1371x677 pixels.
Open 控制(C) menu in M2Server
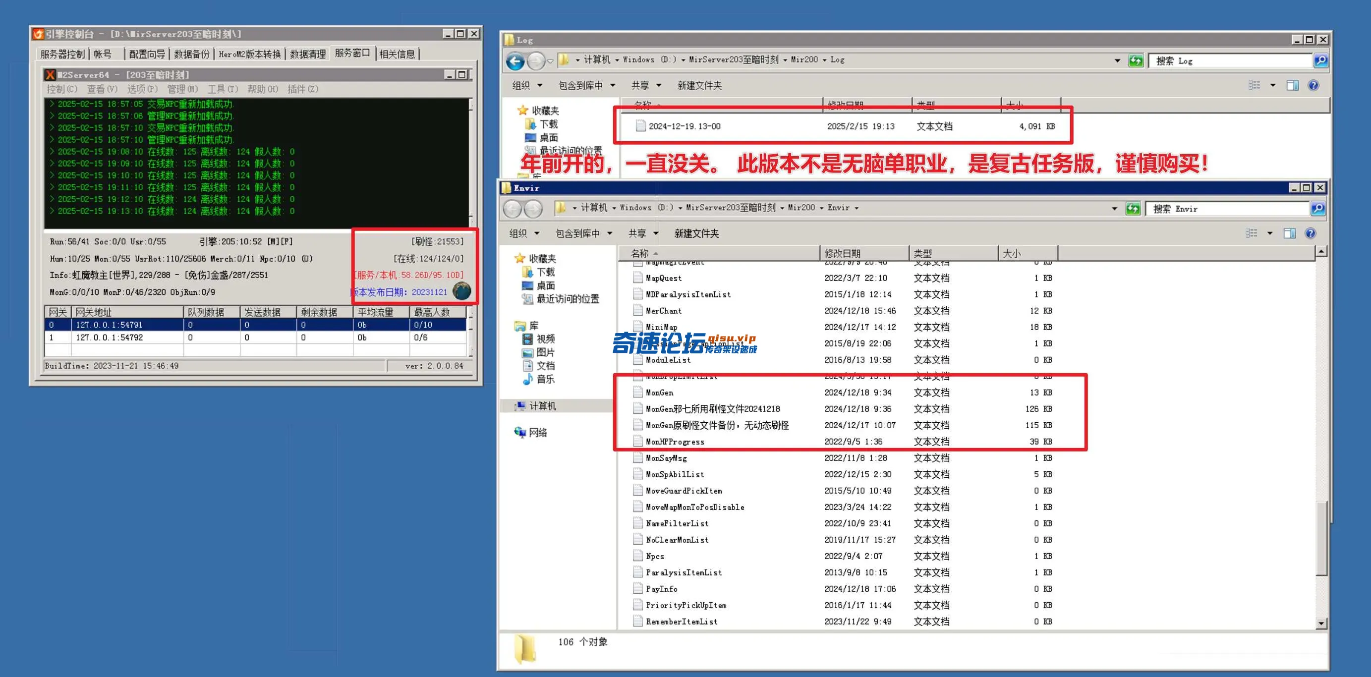pyautogui.click(x=62, y=89)
